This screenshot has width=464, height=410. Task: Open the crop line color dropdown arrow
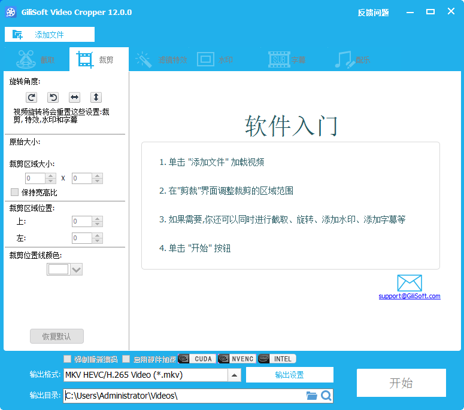(76, 270)
